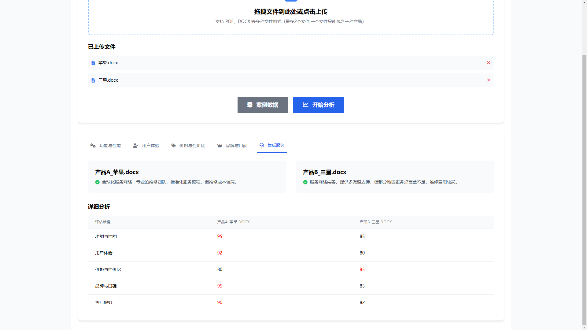
Task: Click the scrollbar down arrow
Action: point(584,328)
